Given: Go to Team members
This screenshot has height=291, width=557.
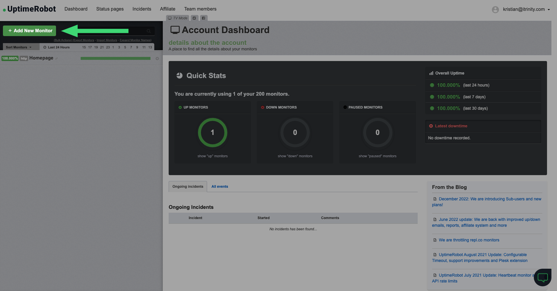Looking at the screenshot, I should coord(200,9).
